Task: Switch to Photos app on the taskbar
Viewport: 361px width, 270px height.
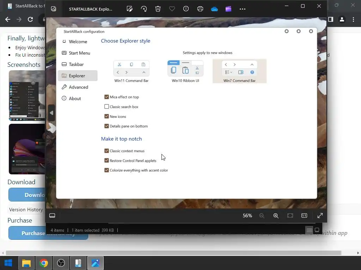Action: coord(95,263)
